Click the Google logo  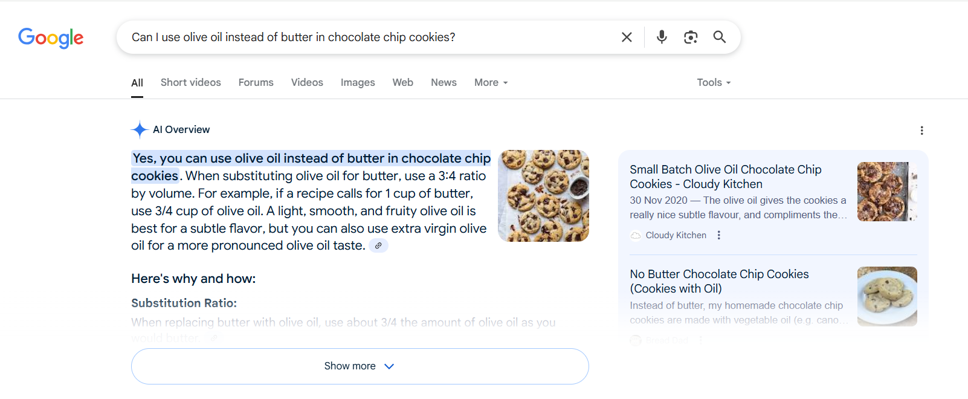pyautogui.click(x=51, y=37)
